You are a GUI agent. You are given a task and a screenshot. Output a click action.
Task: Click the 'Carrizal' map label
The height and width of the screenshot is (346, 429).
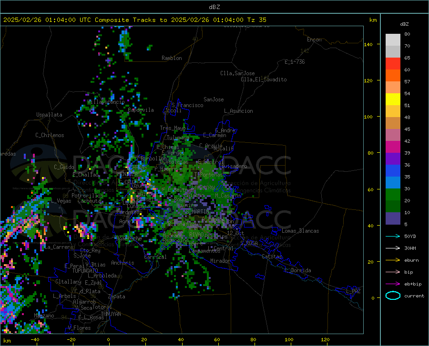155,257
